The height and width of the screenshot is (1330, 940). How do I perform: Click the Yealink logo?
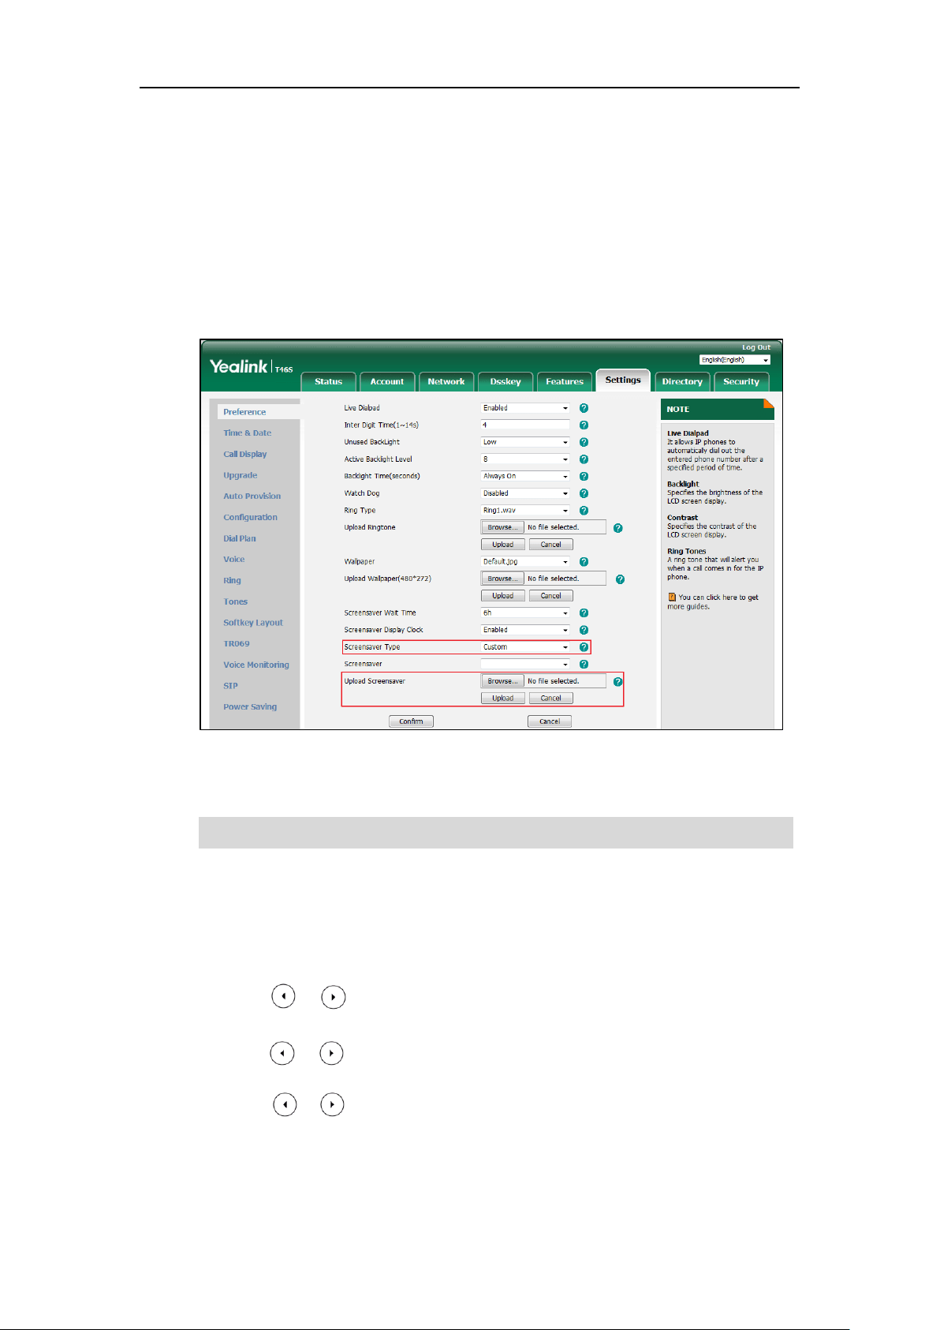coord(239,366)
